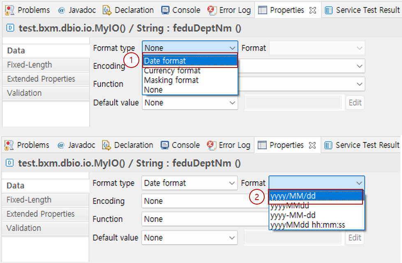The image size is (402, 263).
Task: Expand the Function dropdown in the lower panel
Action: click(x=206, y=219)
